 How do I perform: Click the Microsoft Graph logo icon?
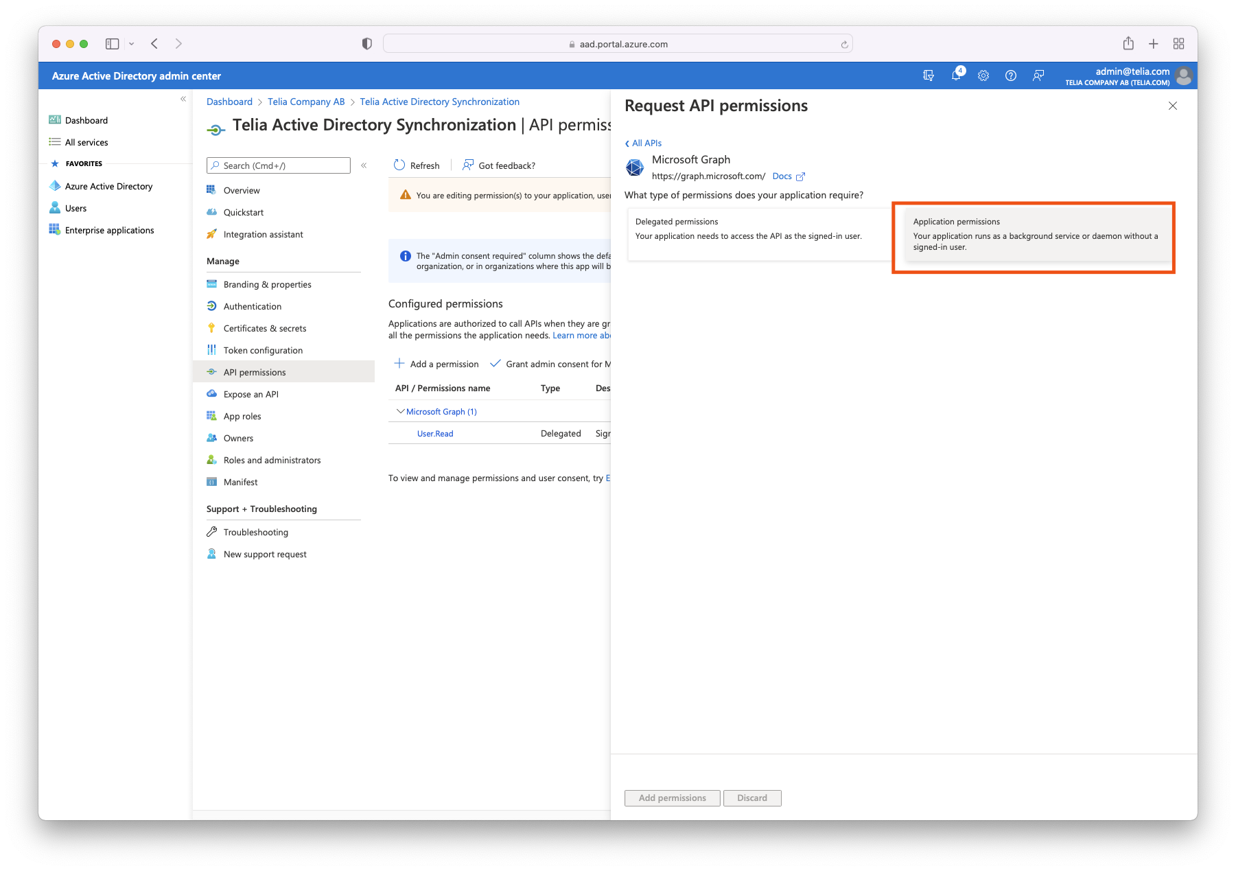click(635, 167)
